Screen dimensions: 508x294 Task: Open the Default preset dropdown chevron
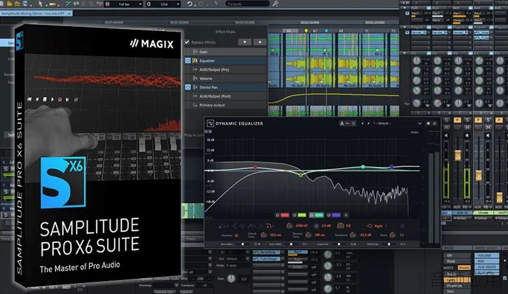click(419, 123)
